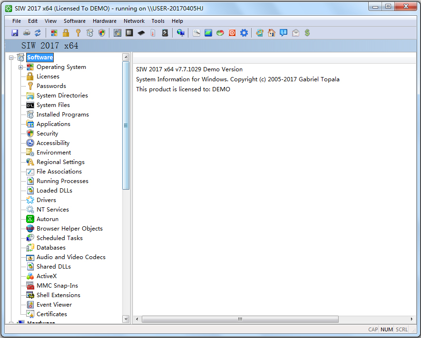Click the security shield toolbar icon
This screenshot has width=421, height=338.
[101, 33]
